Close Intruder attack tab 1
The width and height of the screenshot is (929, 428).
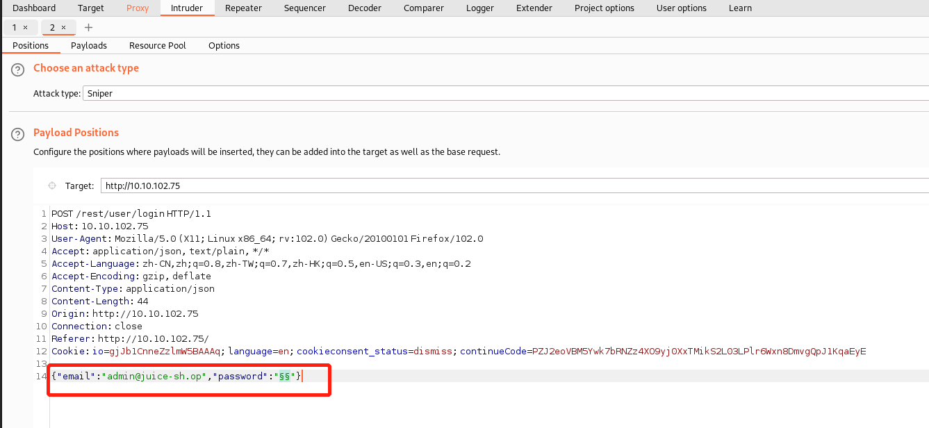pyautogui.click(x=26, y=28)
